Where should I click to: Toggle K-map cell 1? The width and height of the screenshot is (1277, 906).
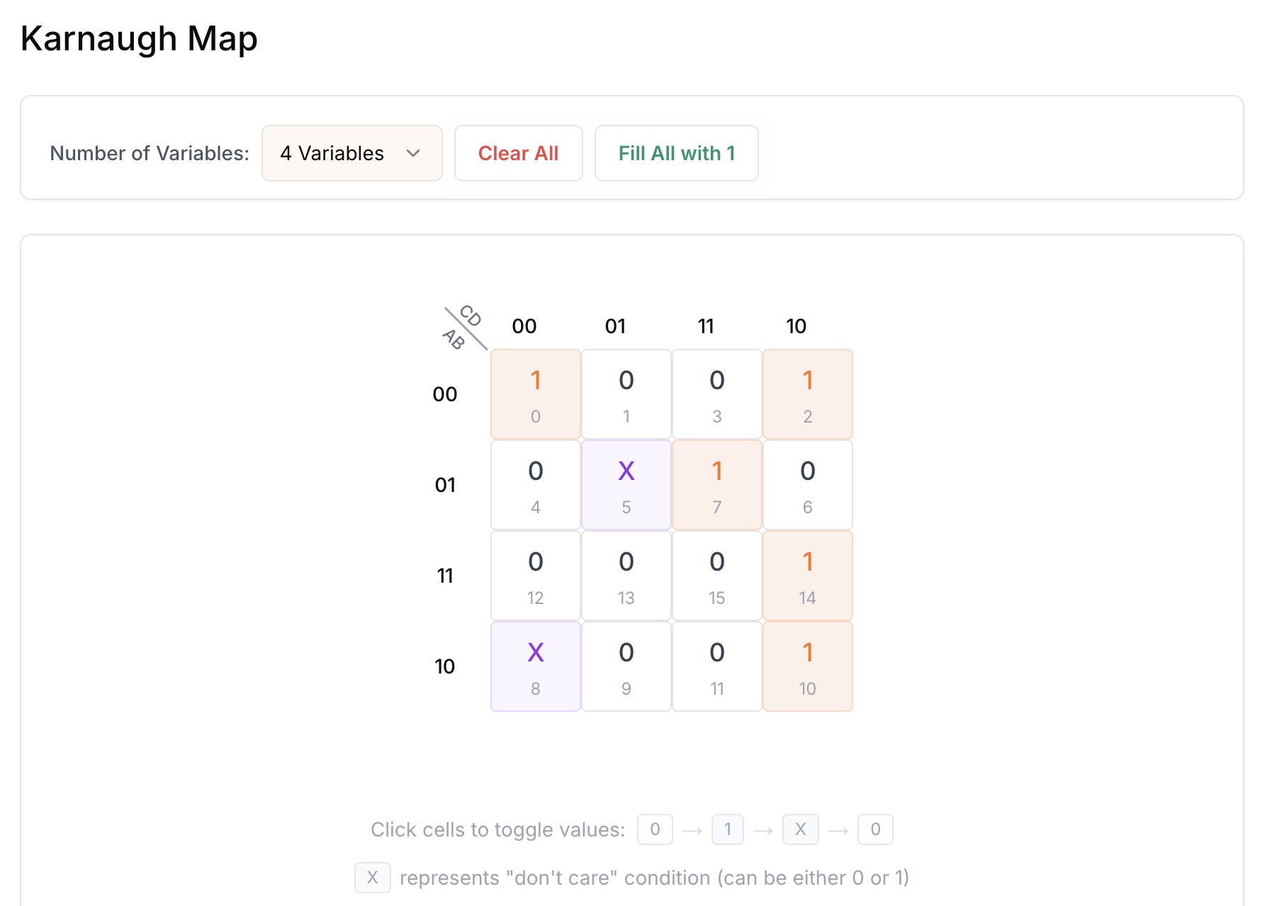click(626, 394)
